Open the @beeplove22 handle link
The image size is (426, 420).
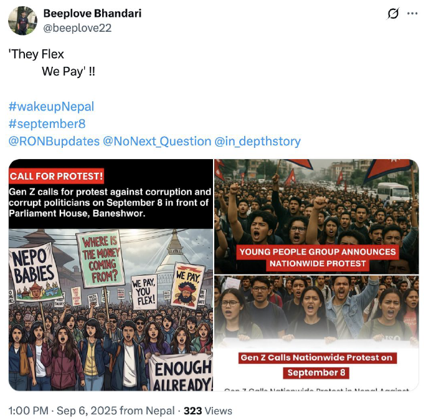[x=77, y=27]
